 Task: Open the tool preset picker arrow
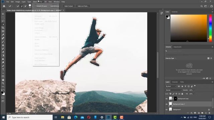point(12,6)
